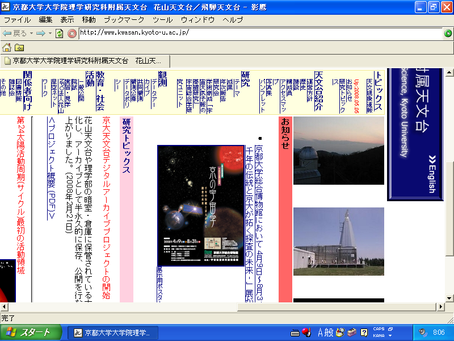Click the IME keyboard icon in language bar
The width and height of the screenshot is (454, 341).
coord(295,332)
